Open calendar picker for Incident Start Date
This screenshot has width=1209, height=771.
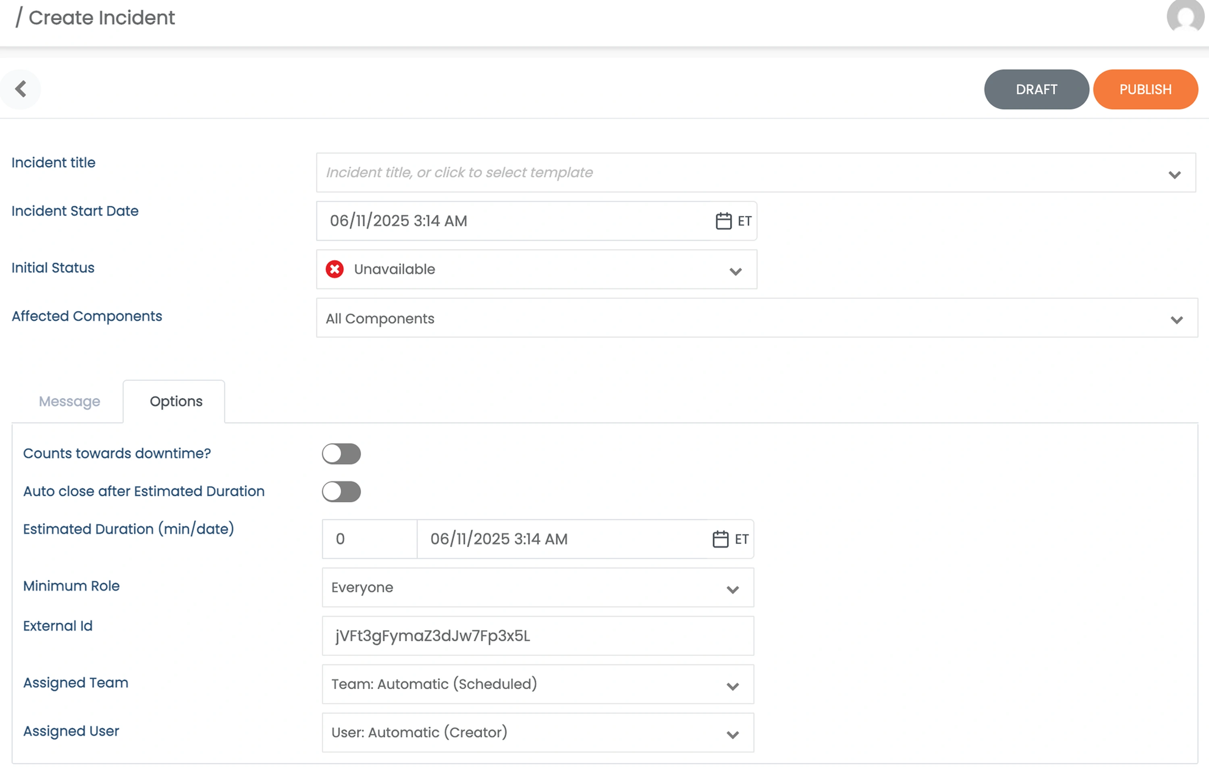click(723, 221)
